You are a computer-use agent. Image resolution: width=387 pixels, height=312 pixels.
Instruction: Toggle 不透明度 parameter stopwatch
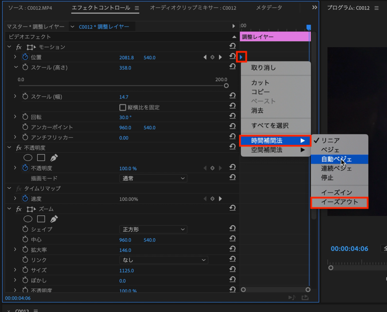click(25, 168)
